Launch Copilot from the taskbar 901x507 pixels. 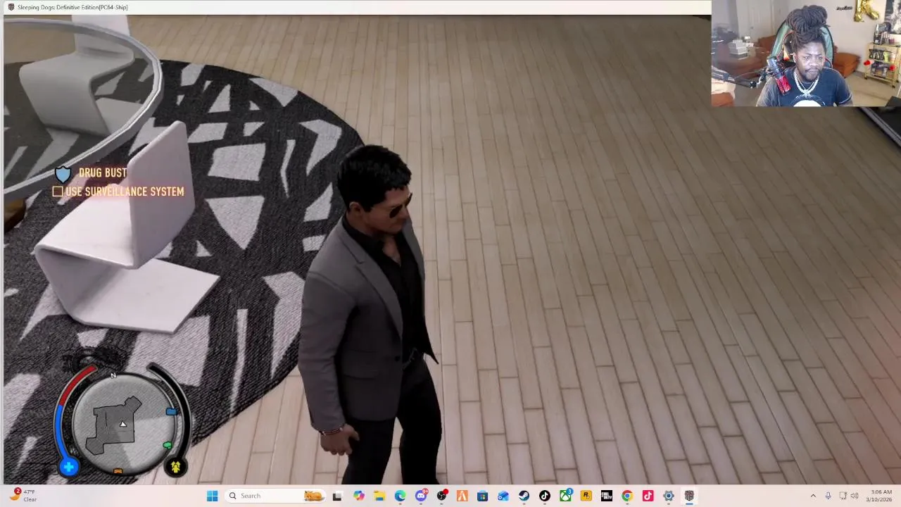pos(358,496)
